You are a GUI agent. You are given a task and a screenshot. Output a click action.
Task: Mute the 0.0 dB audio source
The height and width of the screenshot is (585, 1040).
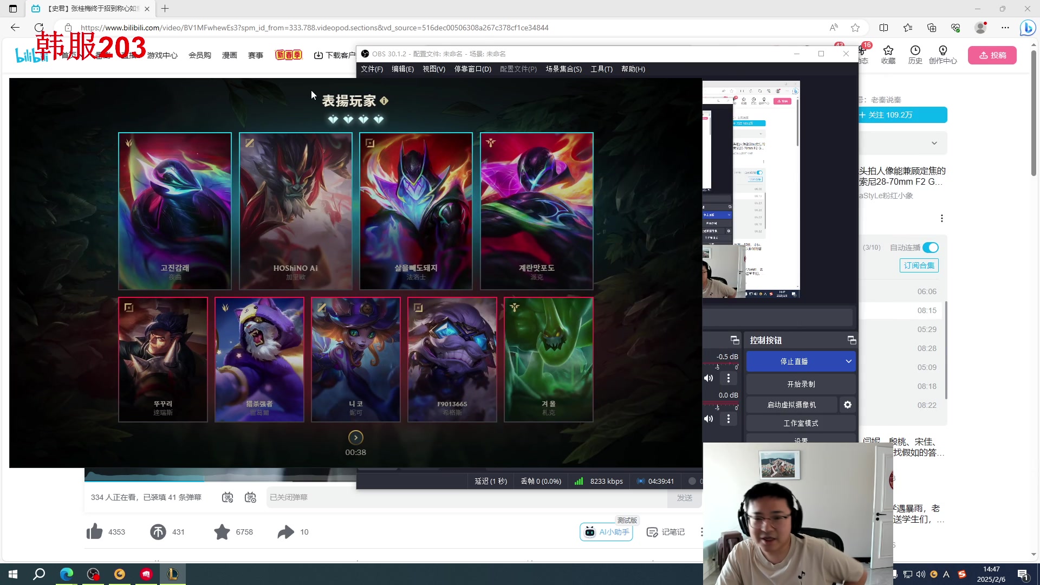pyautogui.click(x=708, y=419)
